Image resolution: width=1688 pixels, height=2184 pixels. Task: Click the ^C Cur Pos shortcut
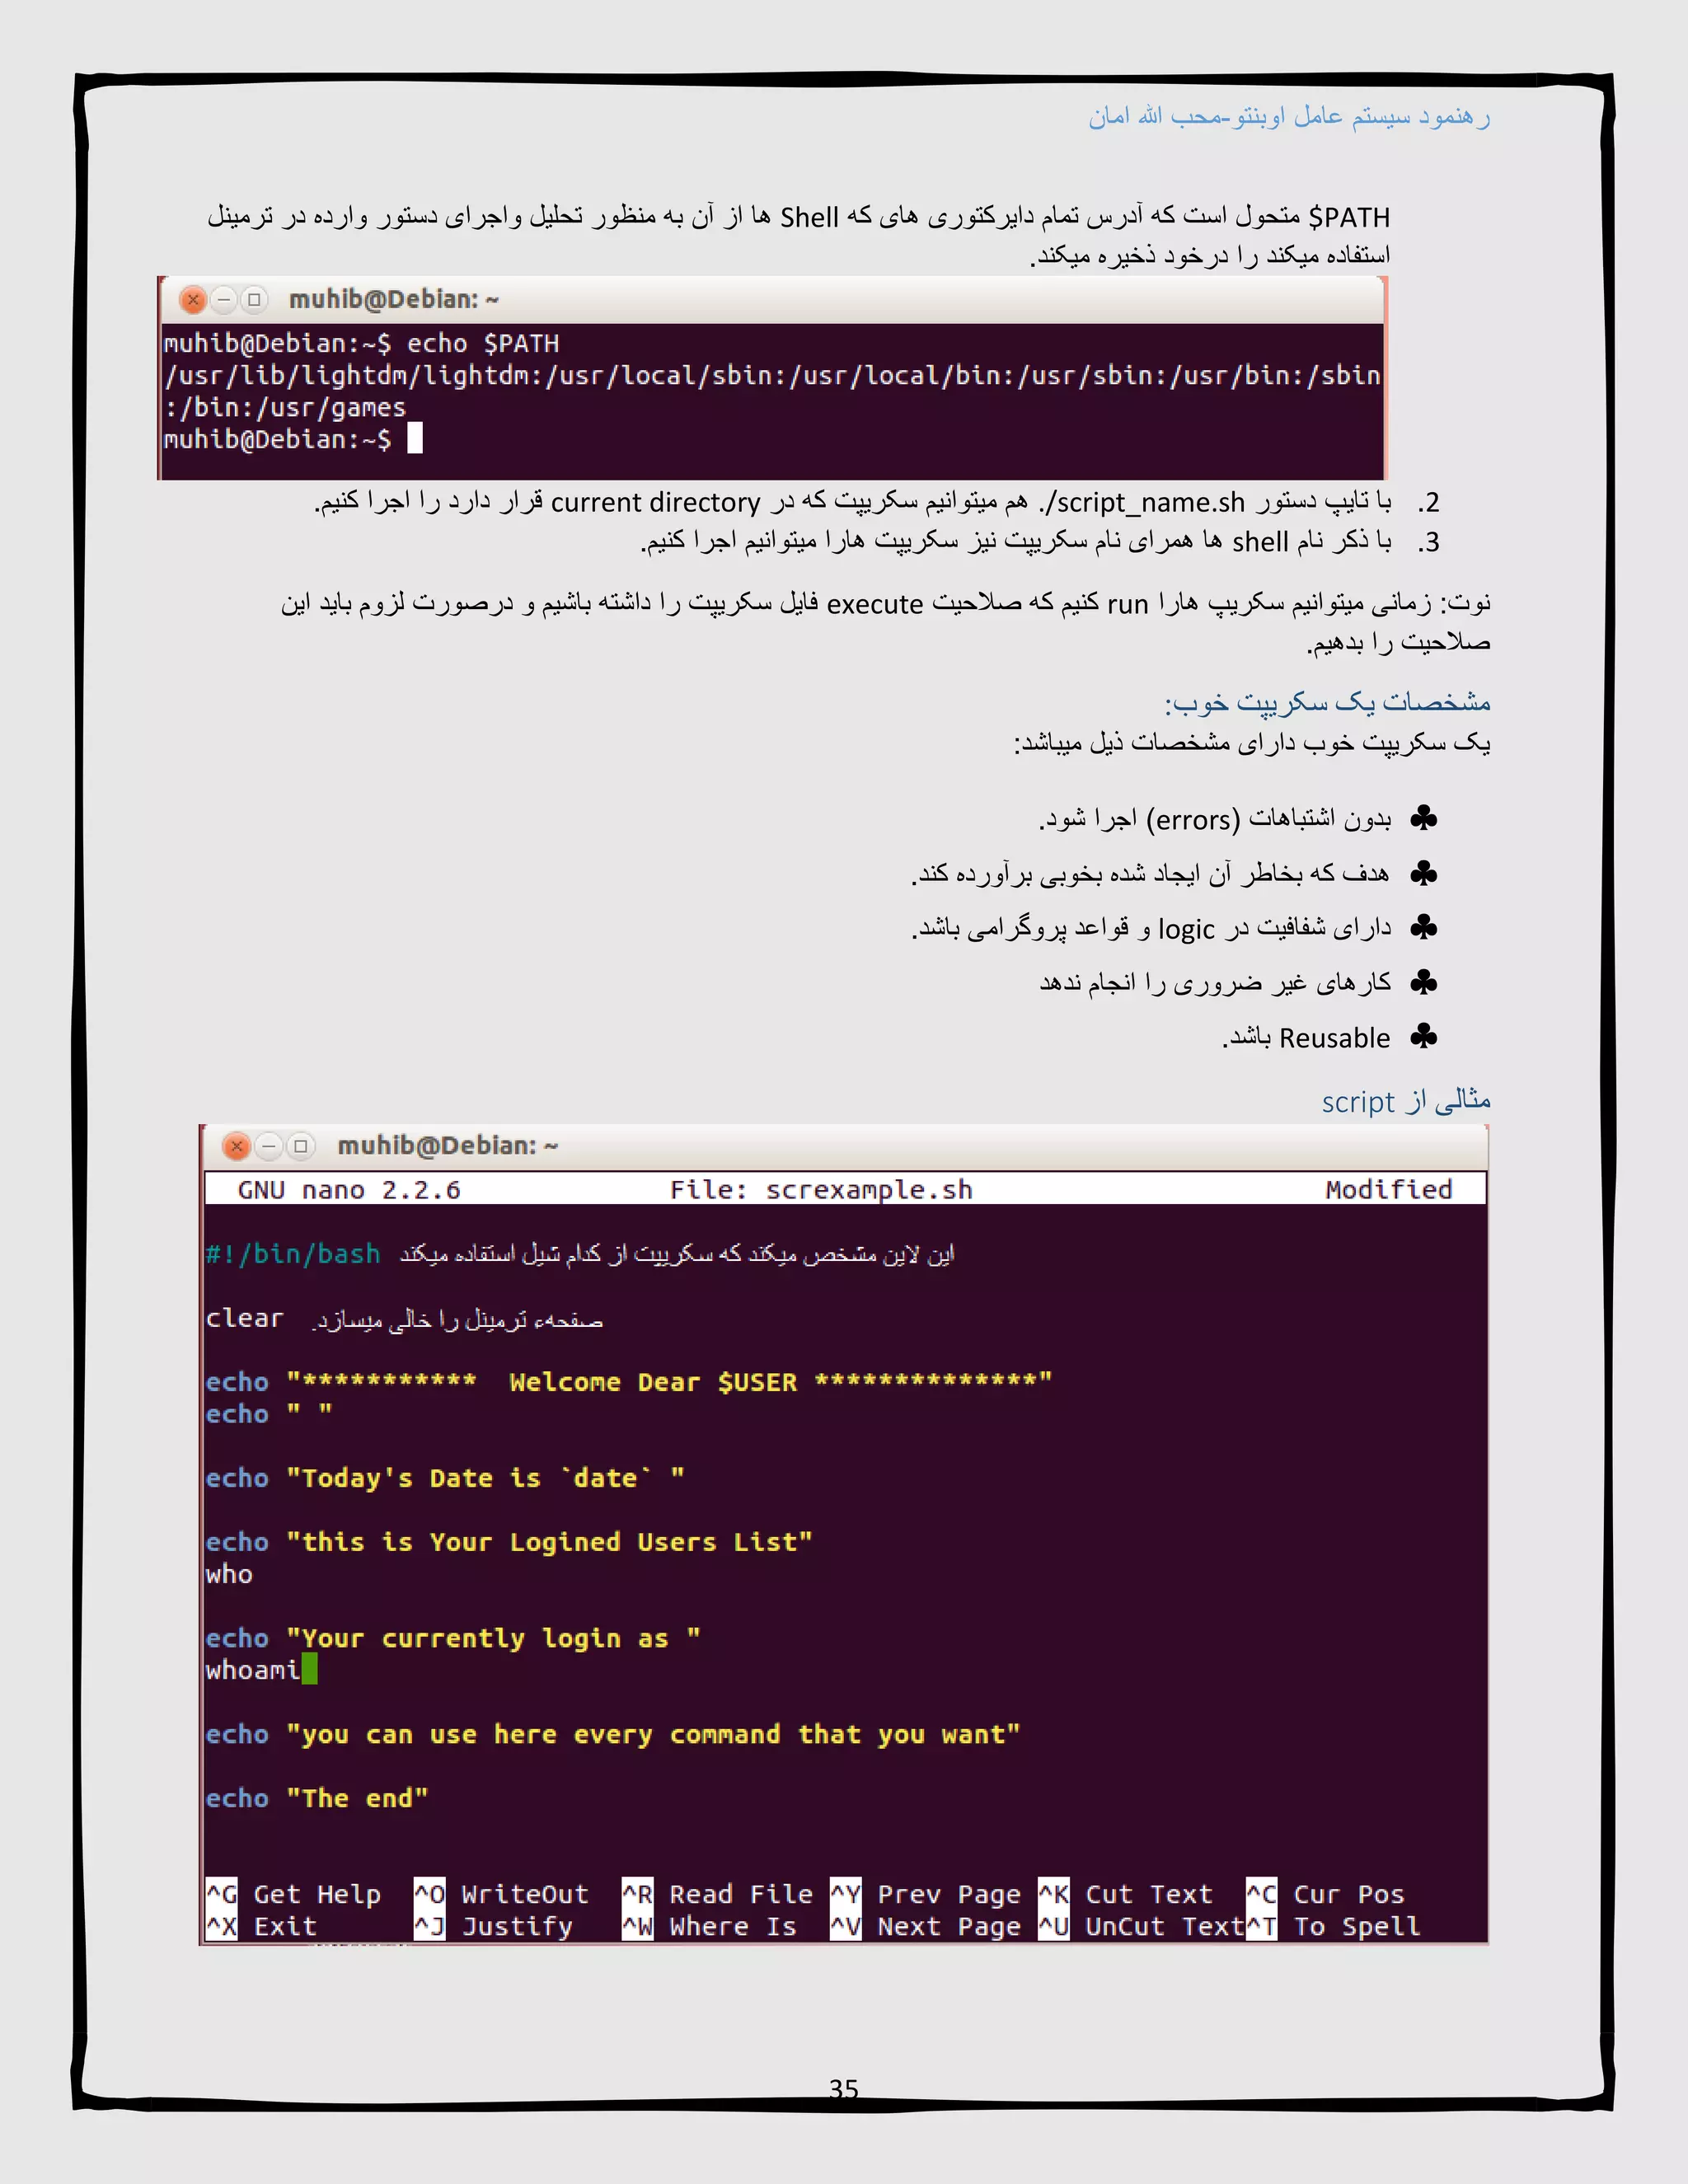pyautogui.click(x=1326, y=1894)
